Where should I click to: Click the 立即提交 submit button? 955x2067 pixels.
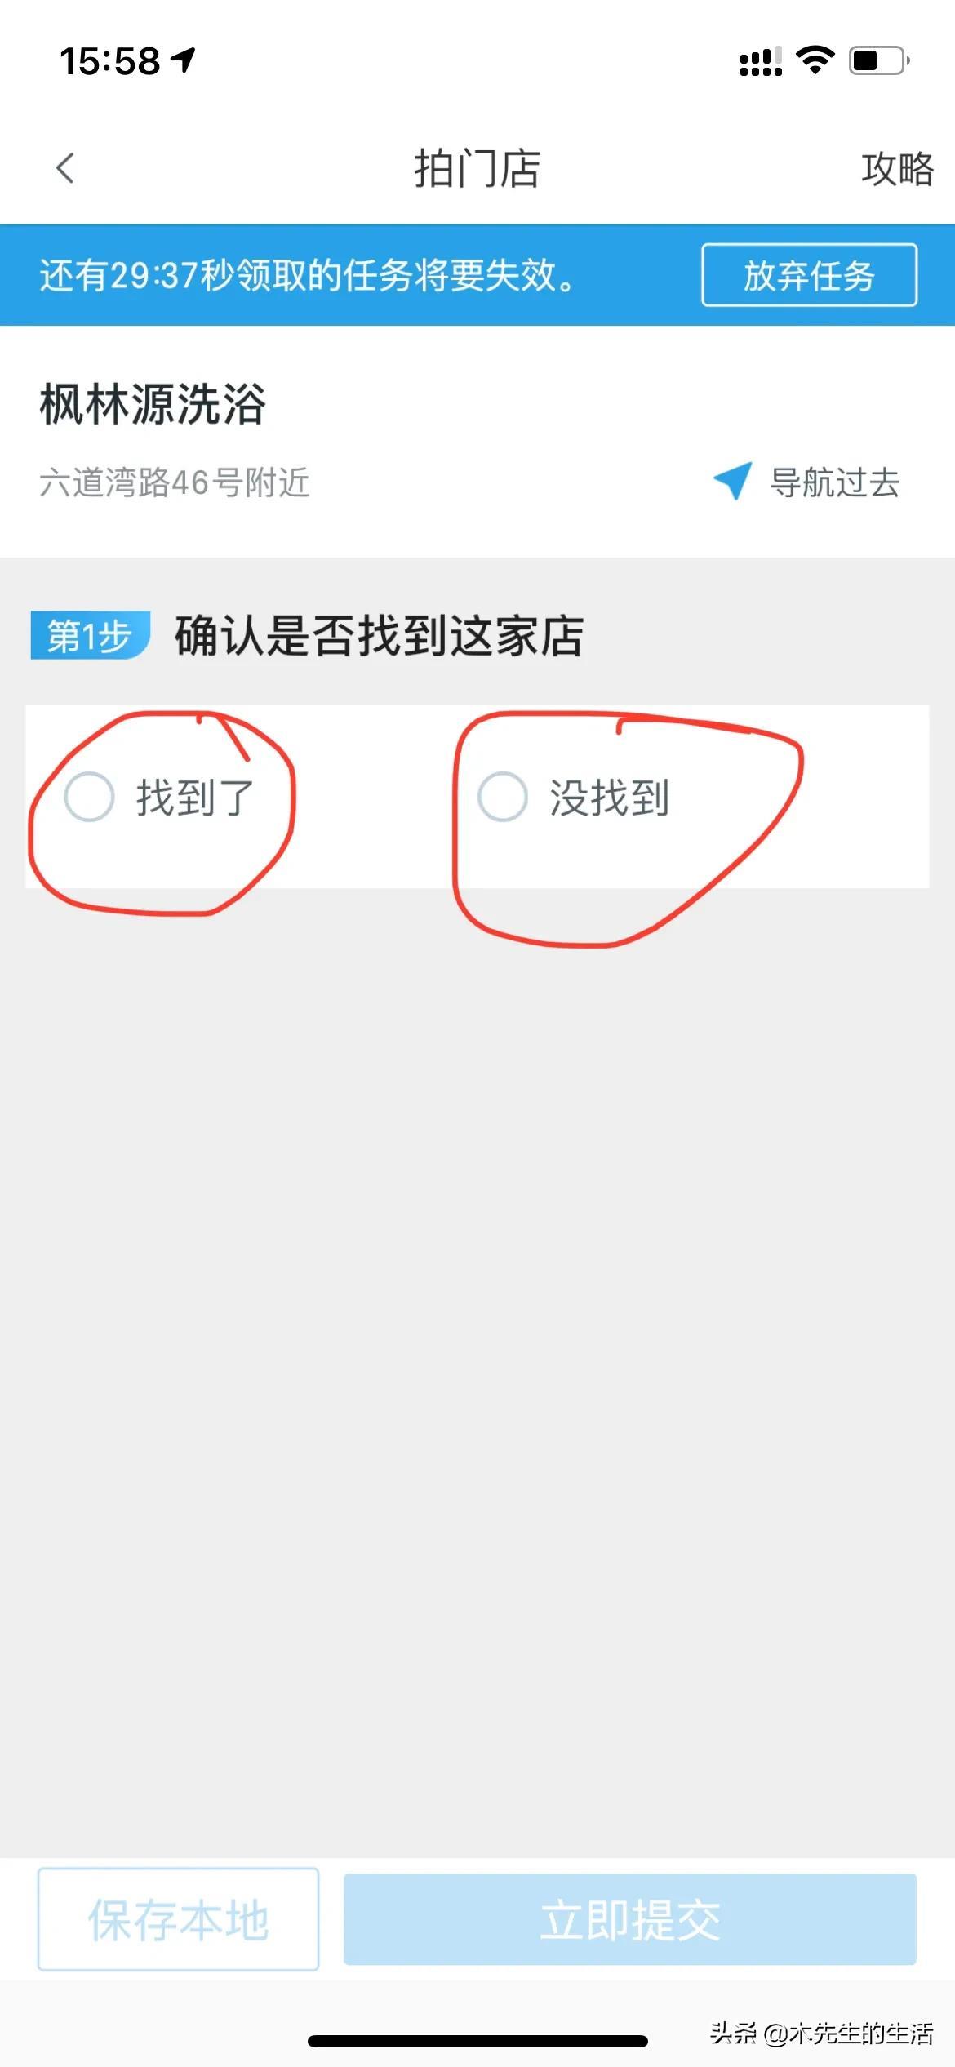629,1919
